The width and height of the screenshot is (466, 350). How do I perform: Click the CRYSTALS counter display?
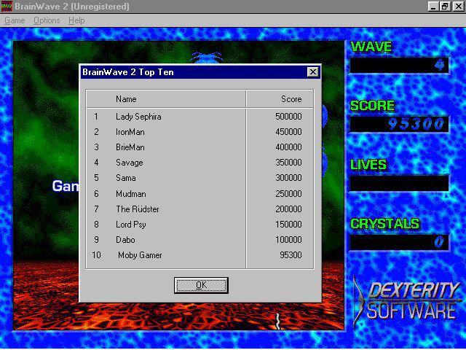[399, 243]
